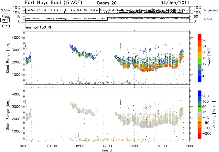Click the 3000 tick in power panel
The image size is (219, 152).
click(16, 50)
